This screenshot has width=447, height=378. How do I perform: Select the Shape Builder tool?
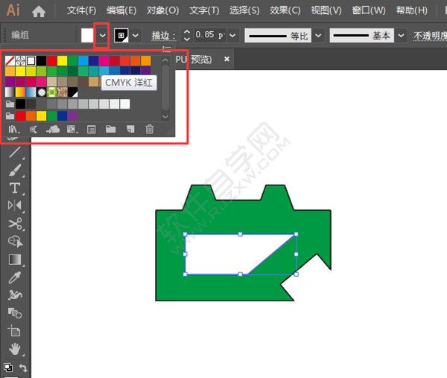15,241
